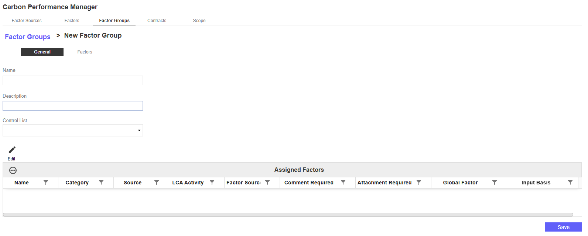
Task: Sort by the Source column header
Action: pos(133,183)
